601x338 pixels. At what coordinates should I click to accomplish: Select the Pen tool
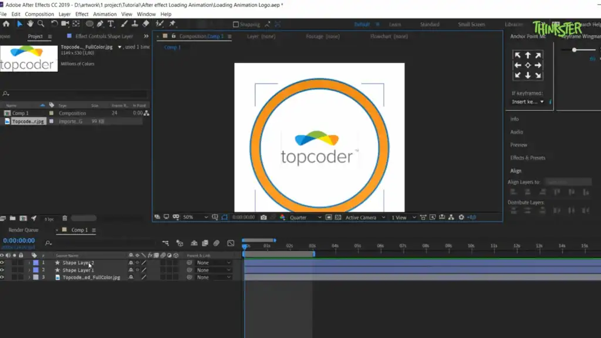click(100, 25)
